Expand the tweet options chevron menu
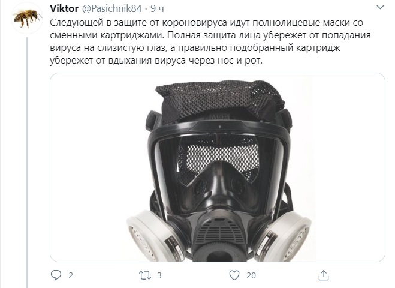Image resolution: width=395 pixels, height=288 pixels. point(380,7)
